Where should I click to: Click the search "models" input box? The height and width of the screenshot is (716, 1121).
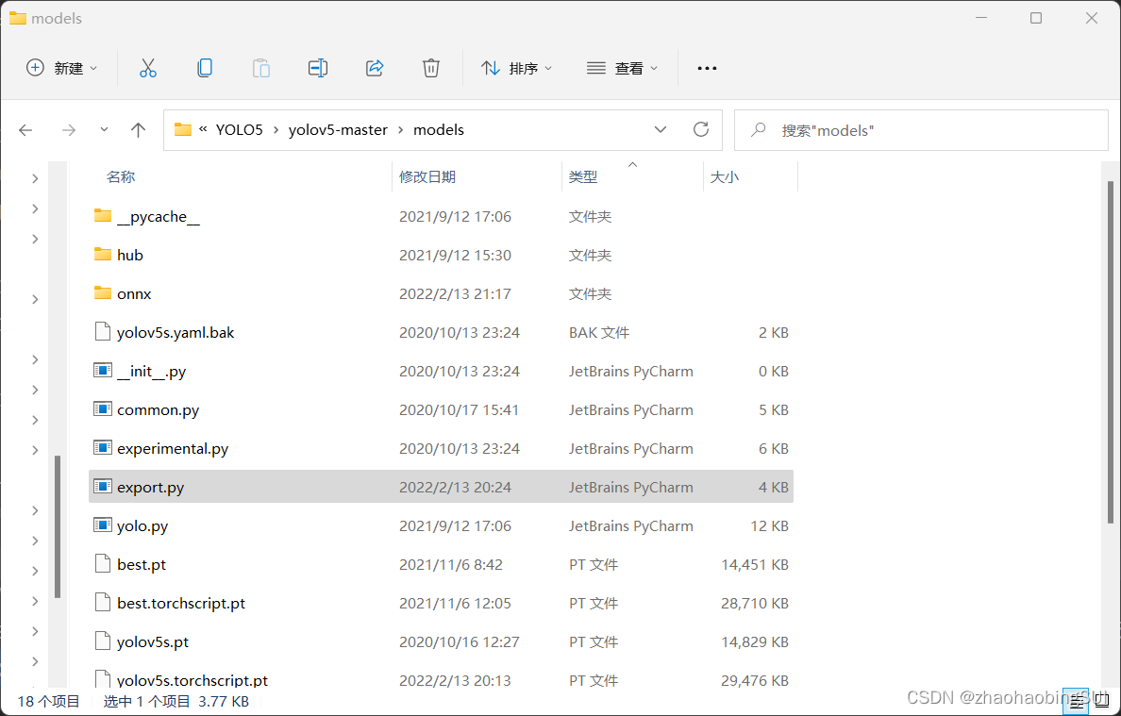tap(934, 130)
